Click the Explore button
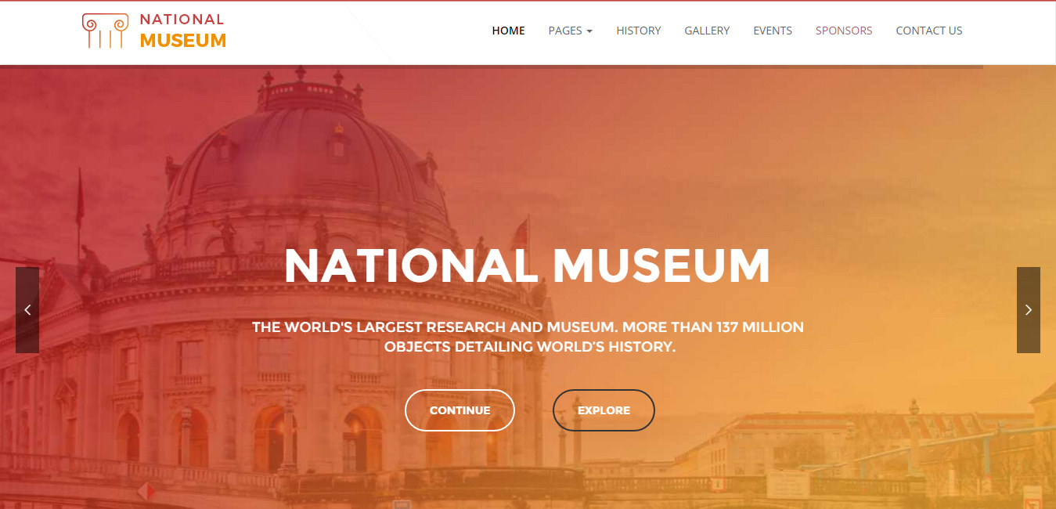 [x=604, y=410]
